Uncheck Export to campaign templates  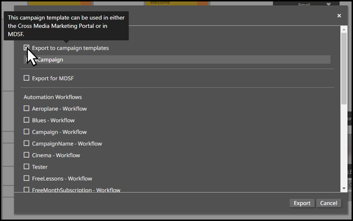[x=27, y=48]
